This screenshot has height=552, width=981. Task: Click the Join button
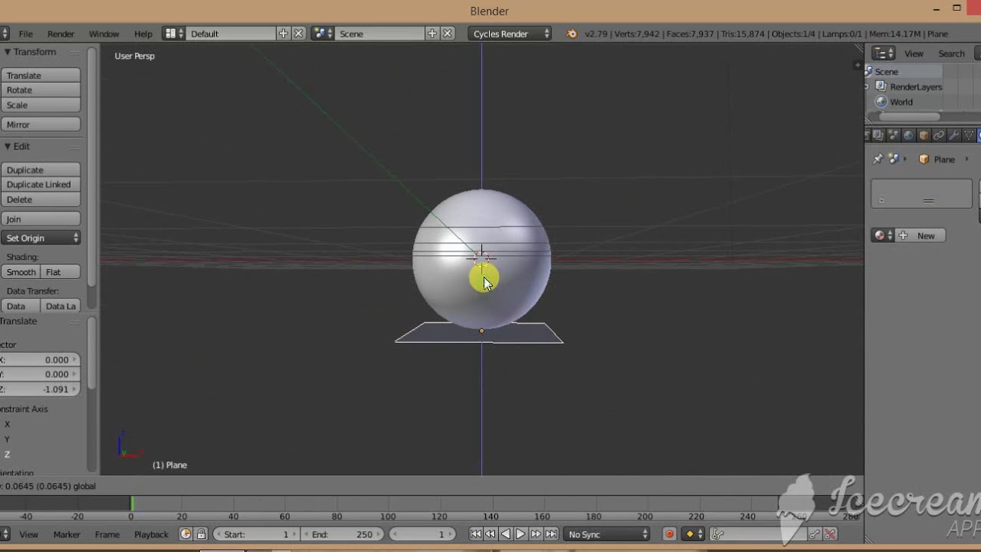click(41, 219)
